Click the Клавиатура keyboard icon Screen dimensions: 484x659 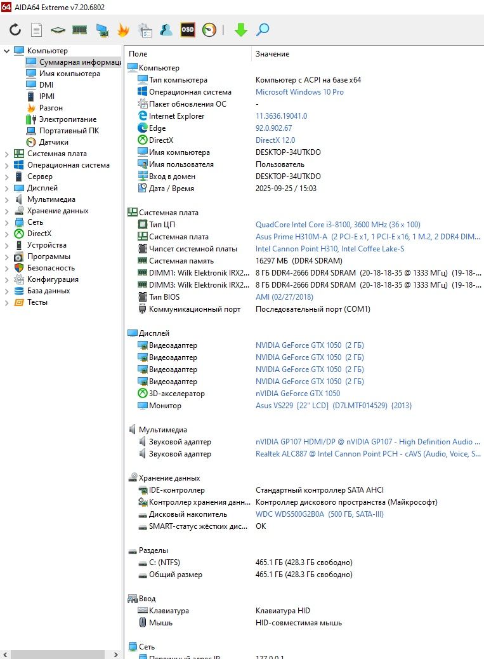[x=143, y=610]
